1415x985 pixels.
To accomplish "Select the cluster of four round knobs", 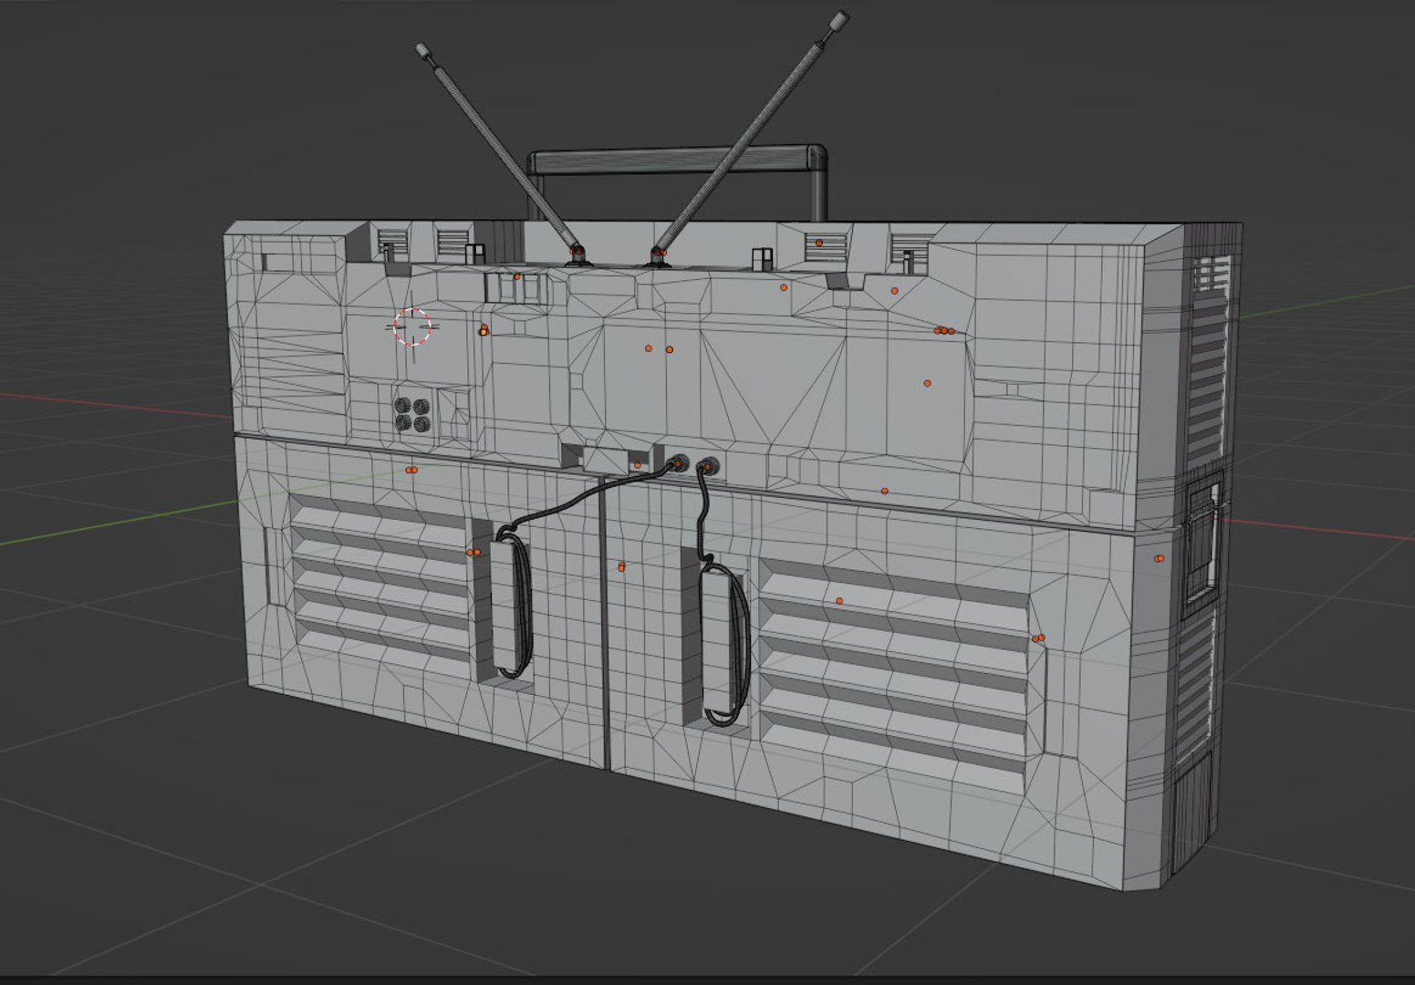I will [x=412, y=414].
